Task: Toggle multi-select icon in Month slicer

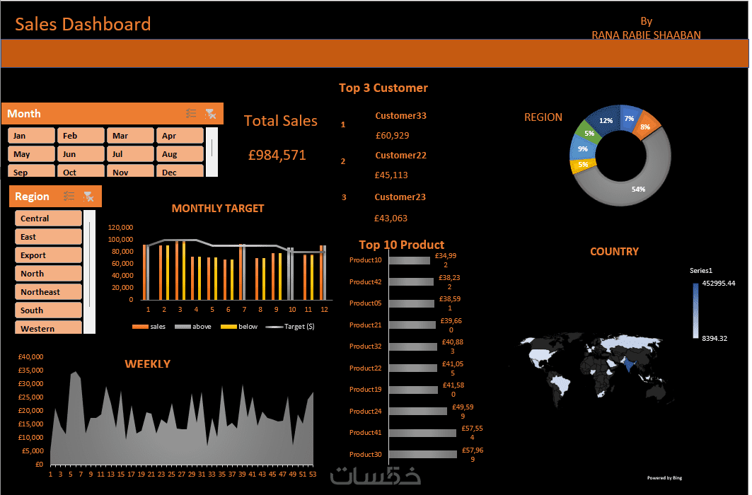Action: coord(191,114)
